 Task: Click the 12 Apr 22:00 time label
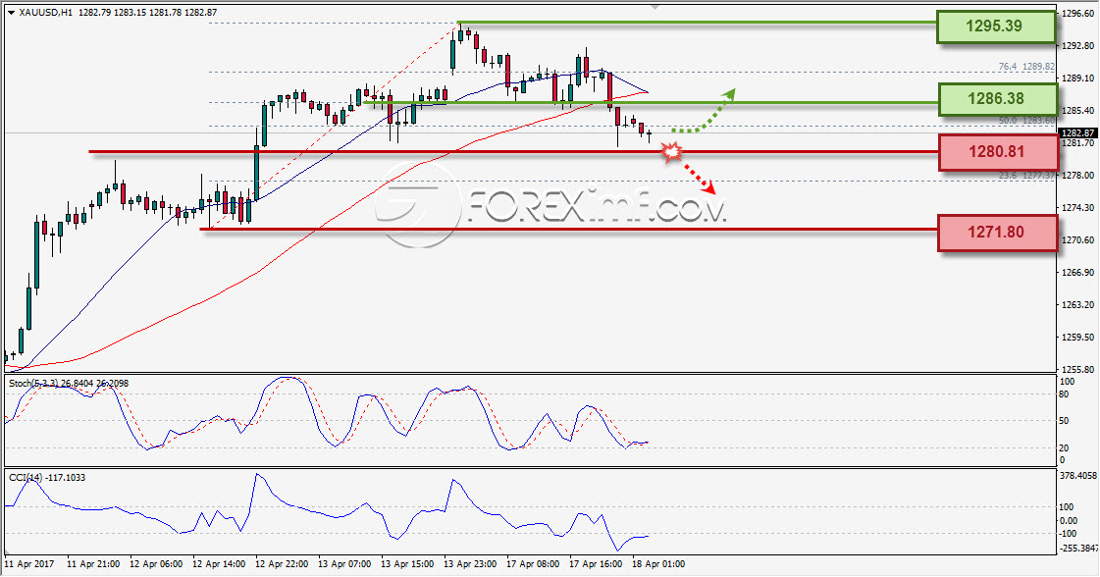click(x=282, y=563)
